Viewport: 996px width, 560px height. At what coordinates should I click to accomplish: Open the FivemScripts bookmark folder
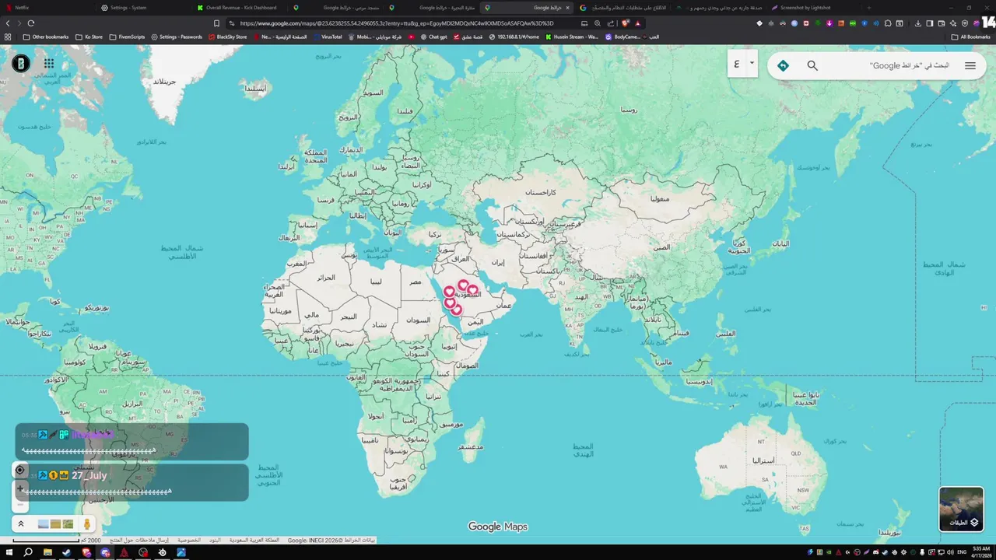point(127,37)
